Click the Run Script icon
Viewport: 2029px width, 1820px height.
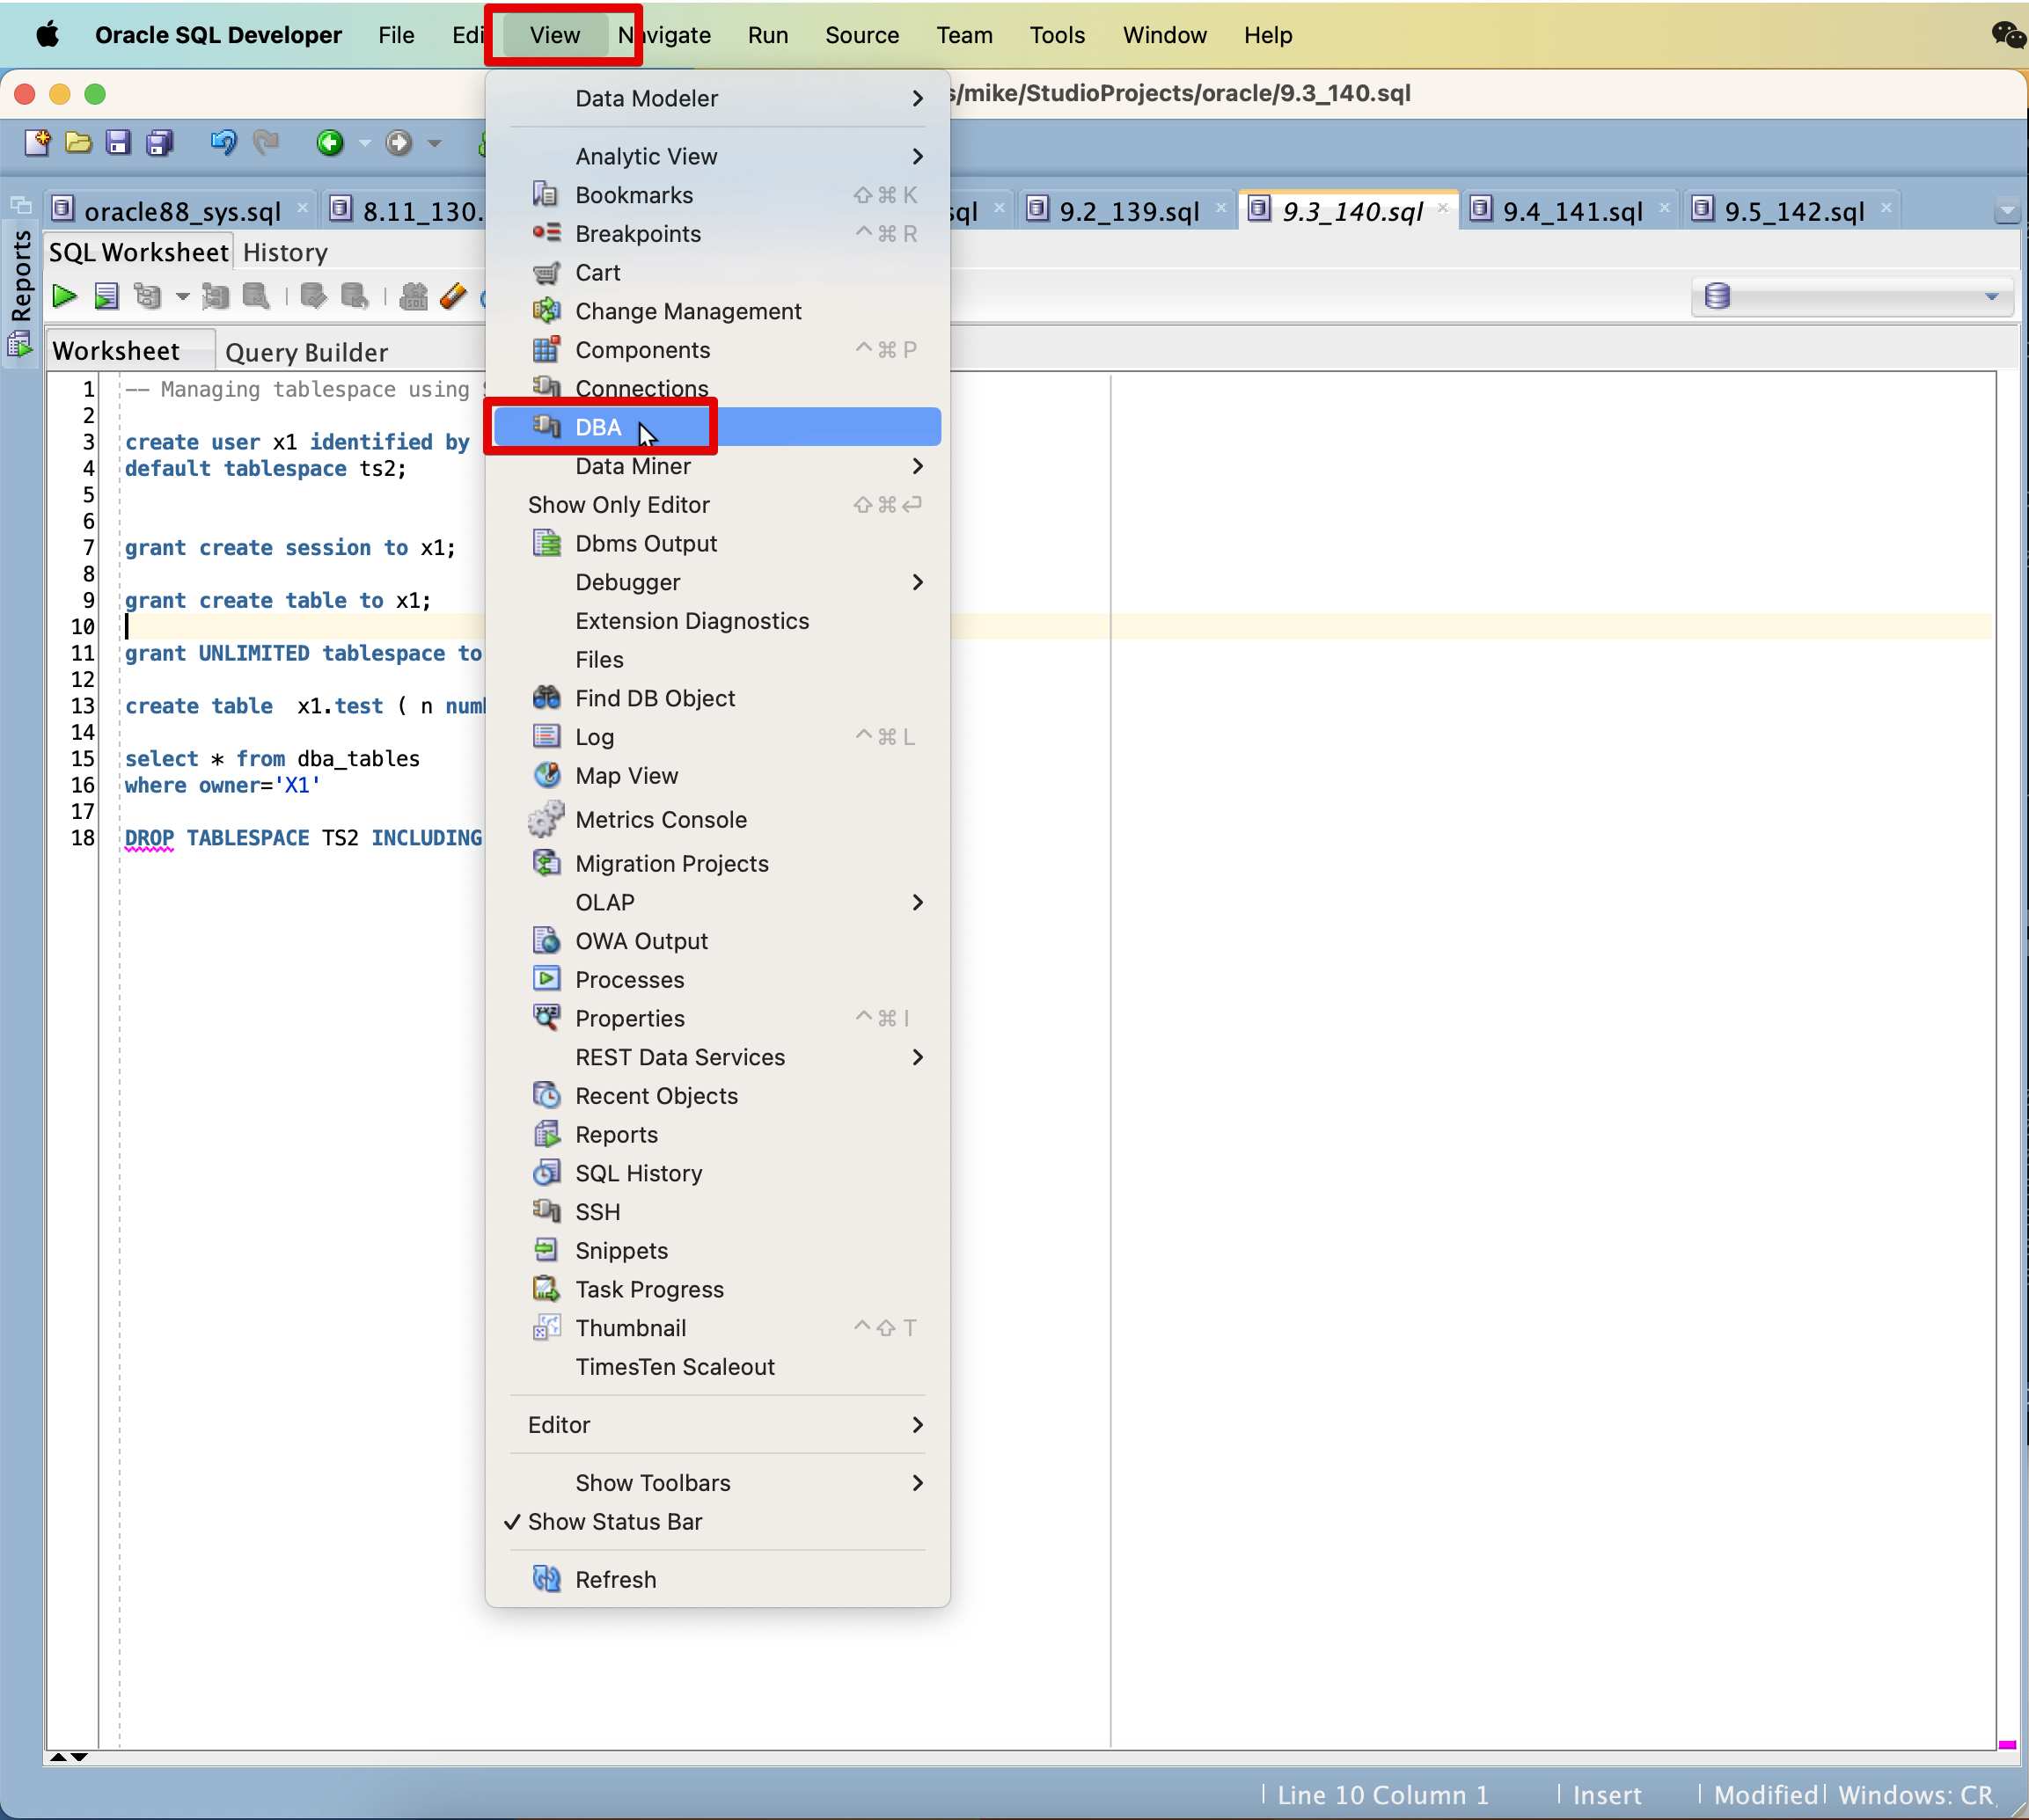(x=106, y=296)
